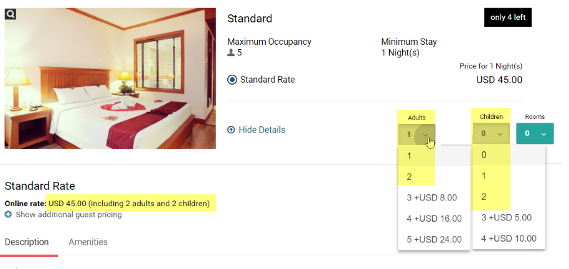The image size is (569, 269).
Task: Switch to the Amenities tab
Action: pos(88,242)
